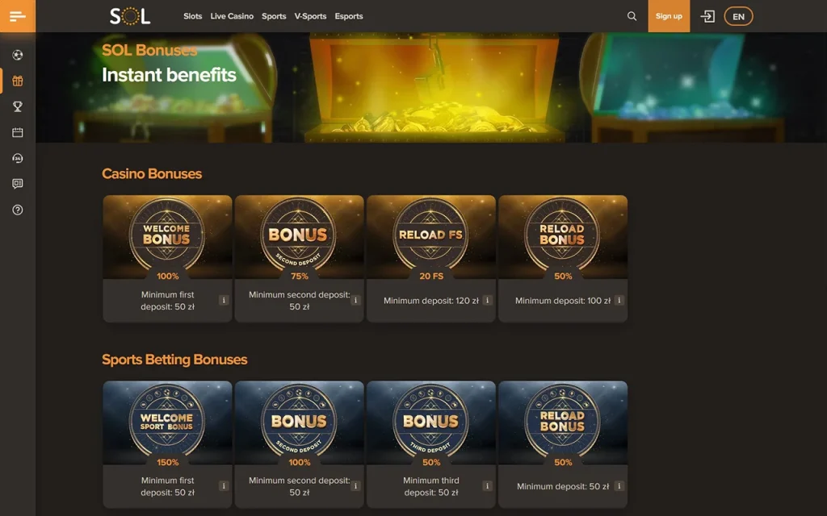Click the 'Minimum deposit: 120 zł' text
Image resolution: width=827 pixels, height=516 pixels.
tap(431, 301)
